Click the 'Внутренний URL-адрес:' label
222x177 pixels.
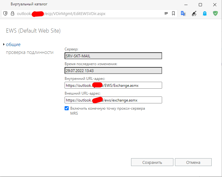coord(85,79)
